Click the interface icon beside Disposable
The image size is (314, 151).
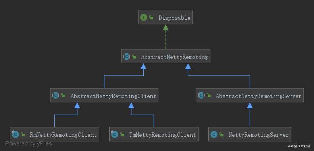point(144,17)
